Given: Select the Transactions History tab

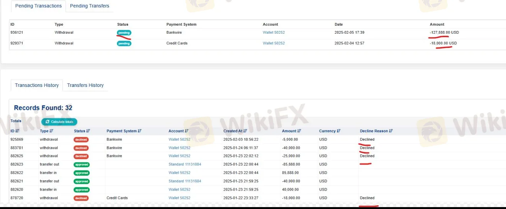Looking at the screenshot, I should tap(37, 85).
